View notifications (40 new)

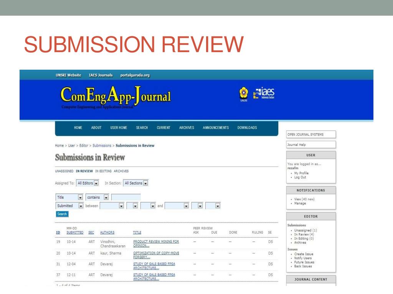pos(304,199)
